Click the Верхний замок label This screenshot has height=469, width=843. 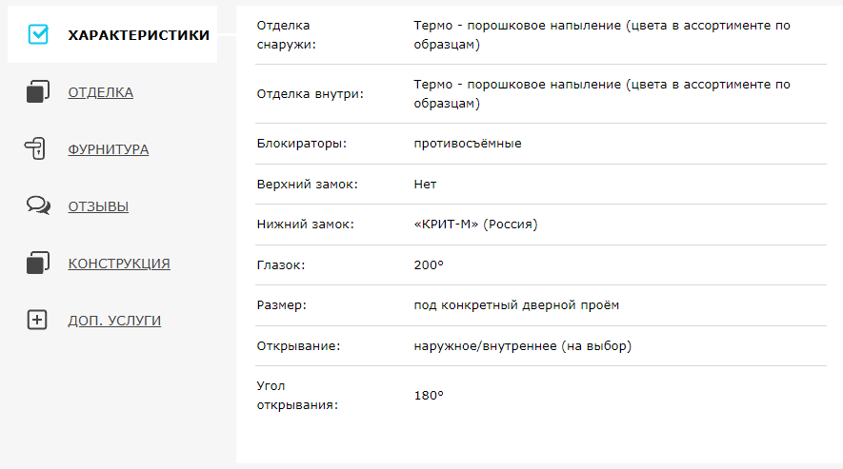[x=308, y=185]
